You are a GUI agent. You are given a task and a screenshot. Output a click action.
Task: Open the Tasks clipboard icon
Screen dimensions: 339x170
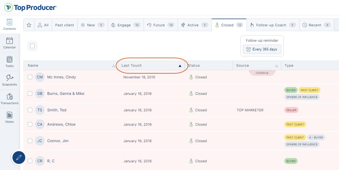coord(10,59)
